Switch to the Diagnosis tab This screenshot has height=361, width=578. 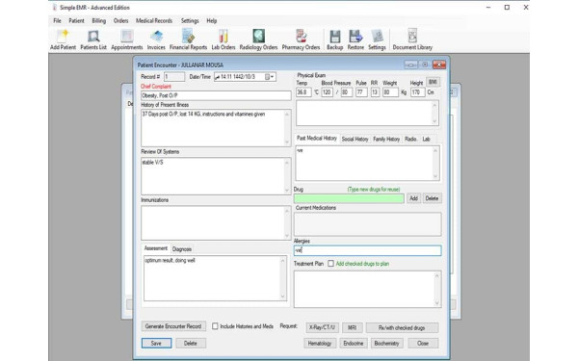click(x=182, y=249)
